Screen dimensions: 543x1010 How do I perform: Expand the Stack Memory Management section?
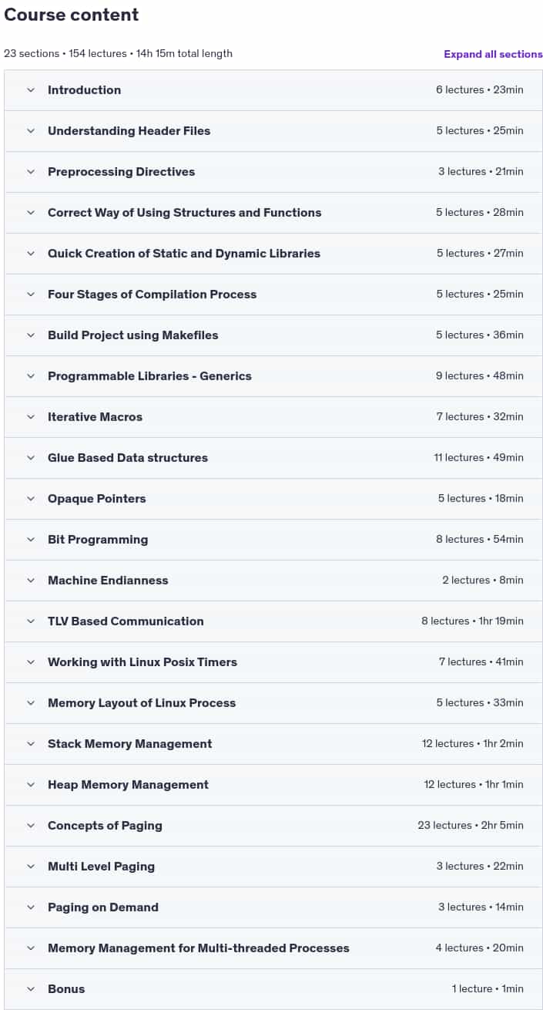[273, 744]
